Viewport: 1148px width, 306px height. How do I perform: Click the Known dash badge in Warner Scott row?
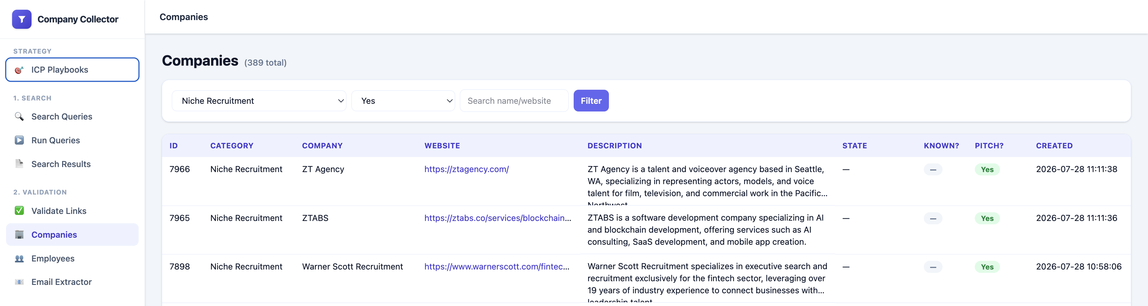tap(933, 267)
